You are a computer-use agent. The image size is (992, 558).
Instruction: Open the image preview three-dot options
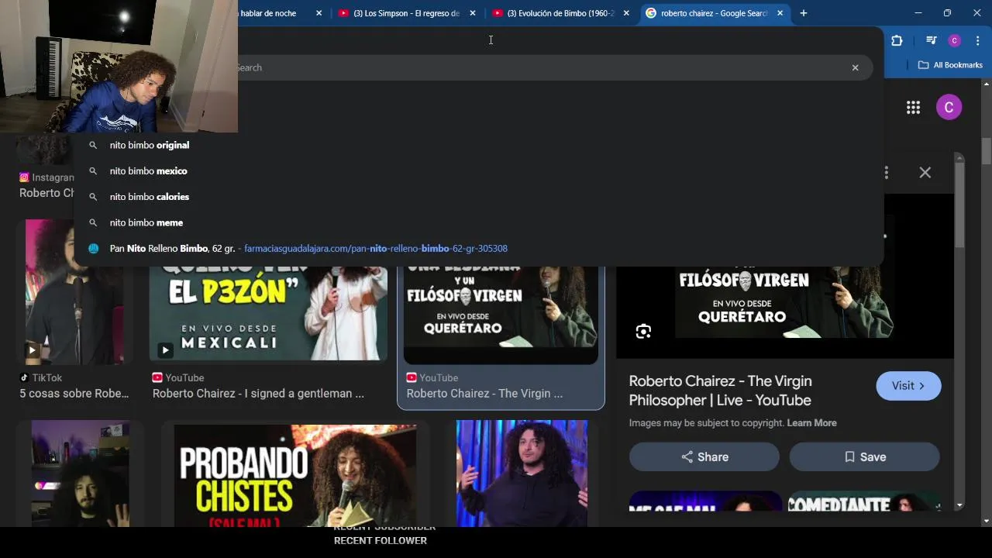(x=887, y=173)
